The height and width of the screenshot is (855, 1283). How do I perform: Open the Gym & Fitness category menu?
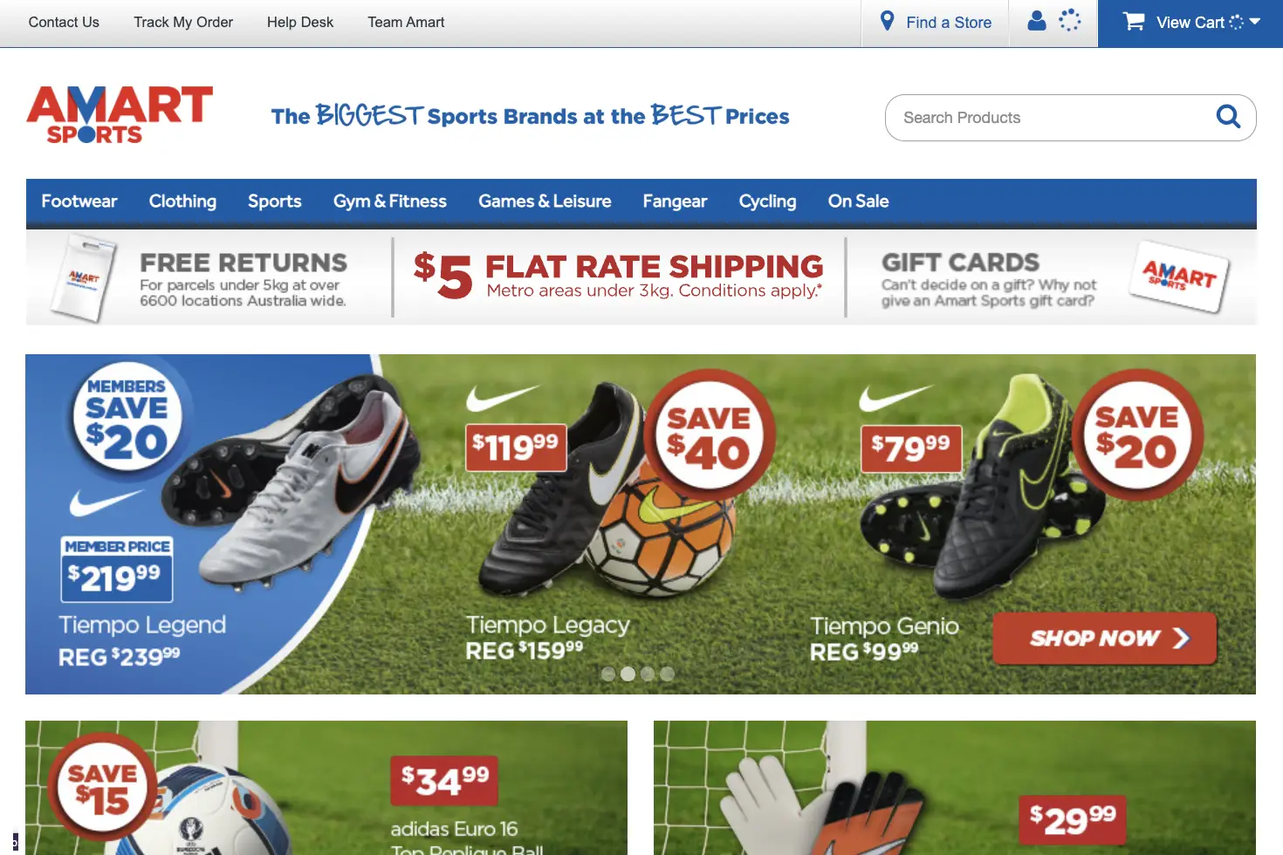click(x=390, y=202)
